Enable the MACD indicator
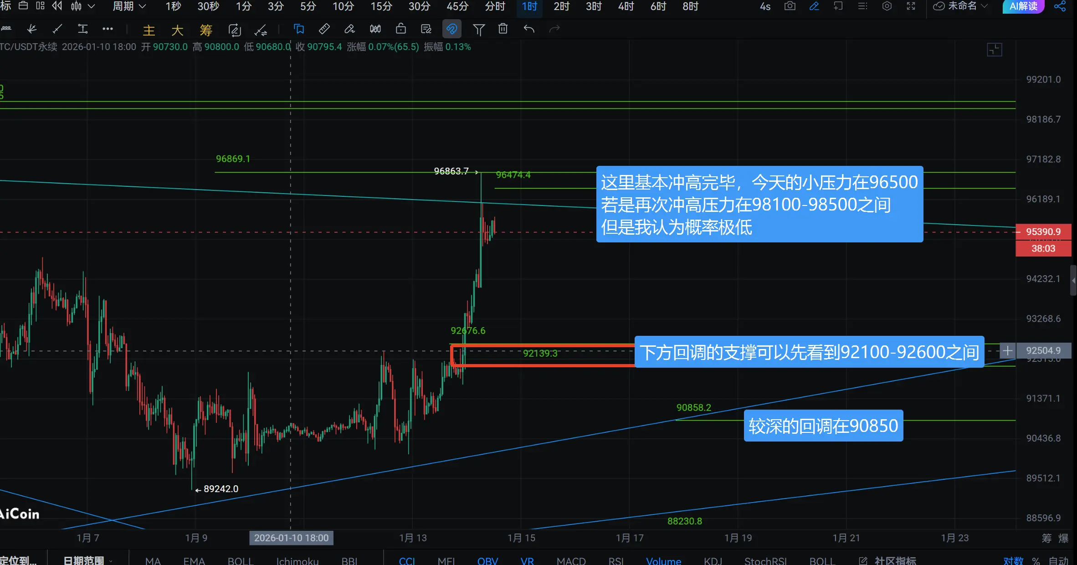 (x=571, y=561)
